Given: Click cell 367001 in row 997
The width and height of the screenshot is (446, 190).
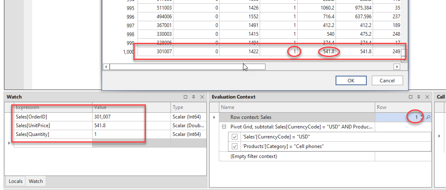Looking at the screenshot, I should (x=155, y=25).
